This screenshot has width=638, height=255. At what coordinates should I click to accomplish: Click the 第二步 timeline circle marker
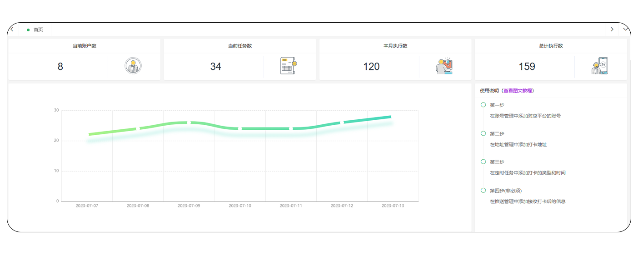(483, 133)
